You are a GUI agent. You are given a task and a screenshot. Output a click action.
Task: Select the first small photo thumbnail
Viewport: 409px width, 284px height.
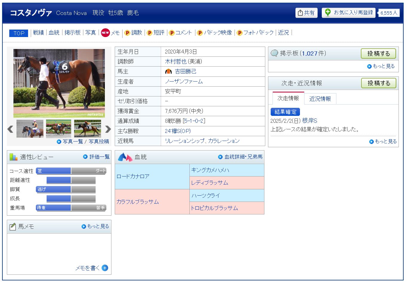[x=30, y=129]
